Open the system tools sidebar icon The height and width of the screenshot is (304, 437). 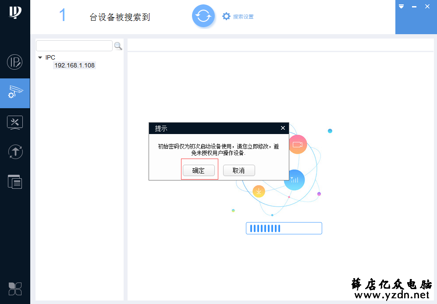coord(15,123)
